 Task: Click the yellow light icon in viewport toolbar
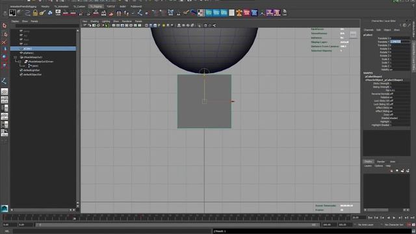(x=164, y=25)
